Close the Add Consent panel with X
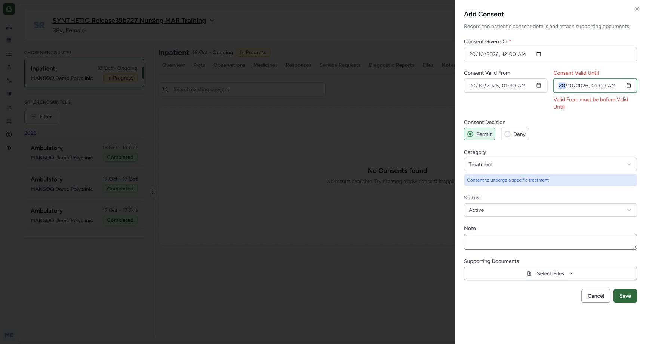The image size is (646, 344). 637,9
